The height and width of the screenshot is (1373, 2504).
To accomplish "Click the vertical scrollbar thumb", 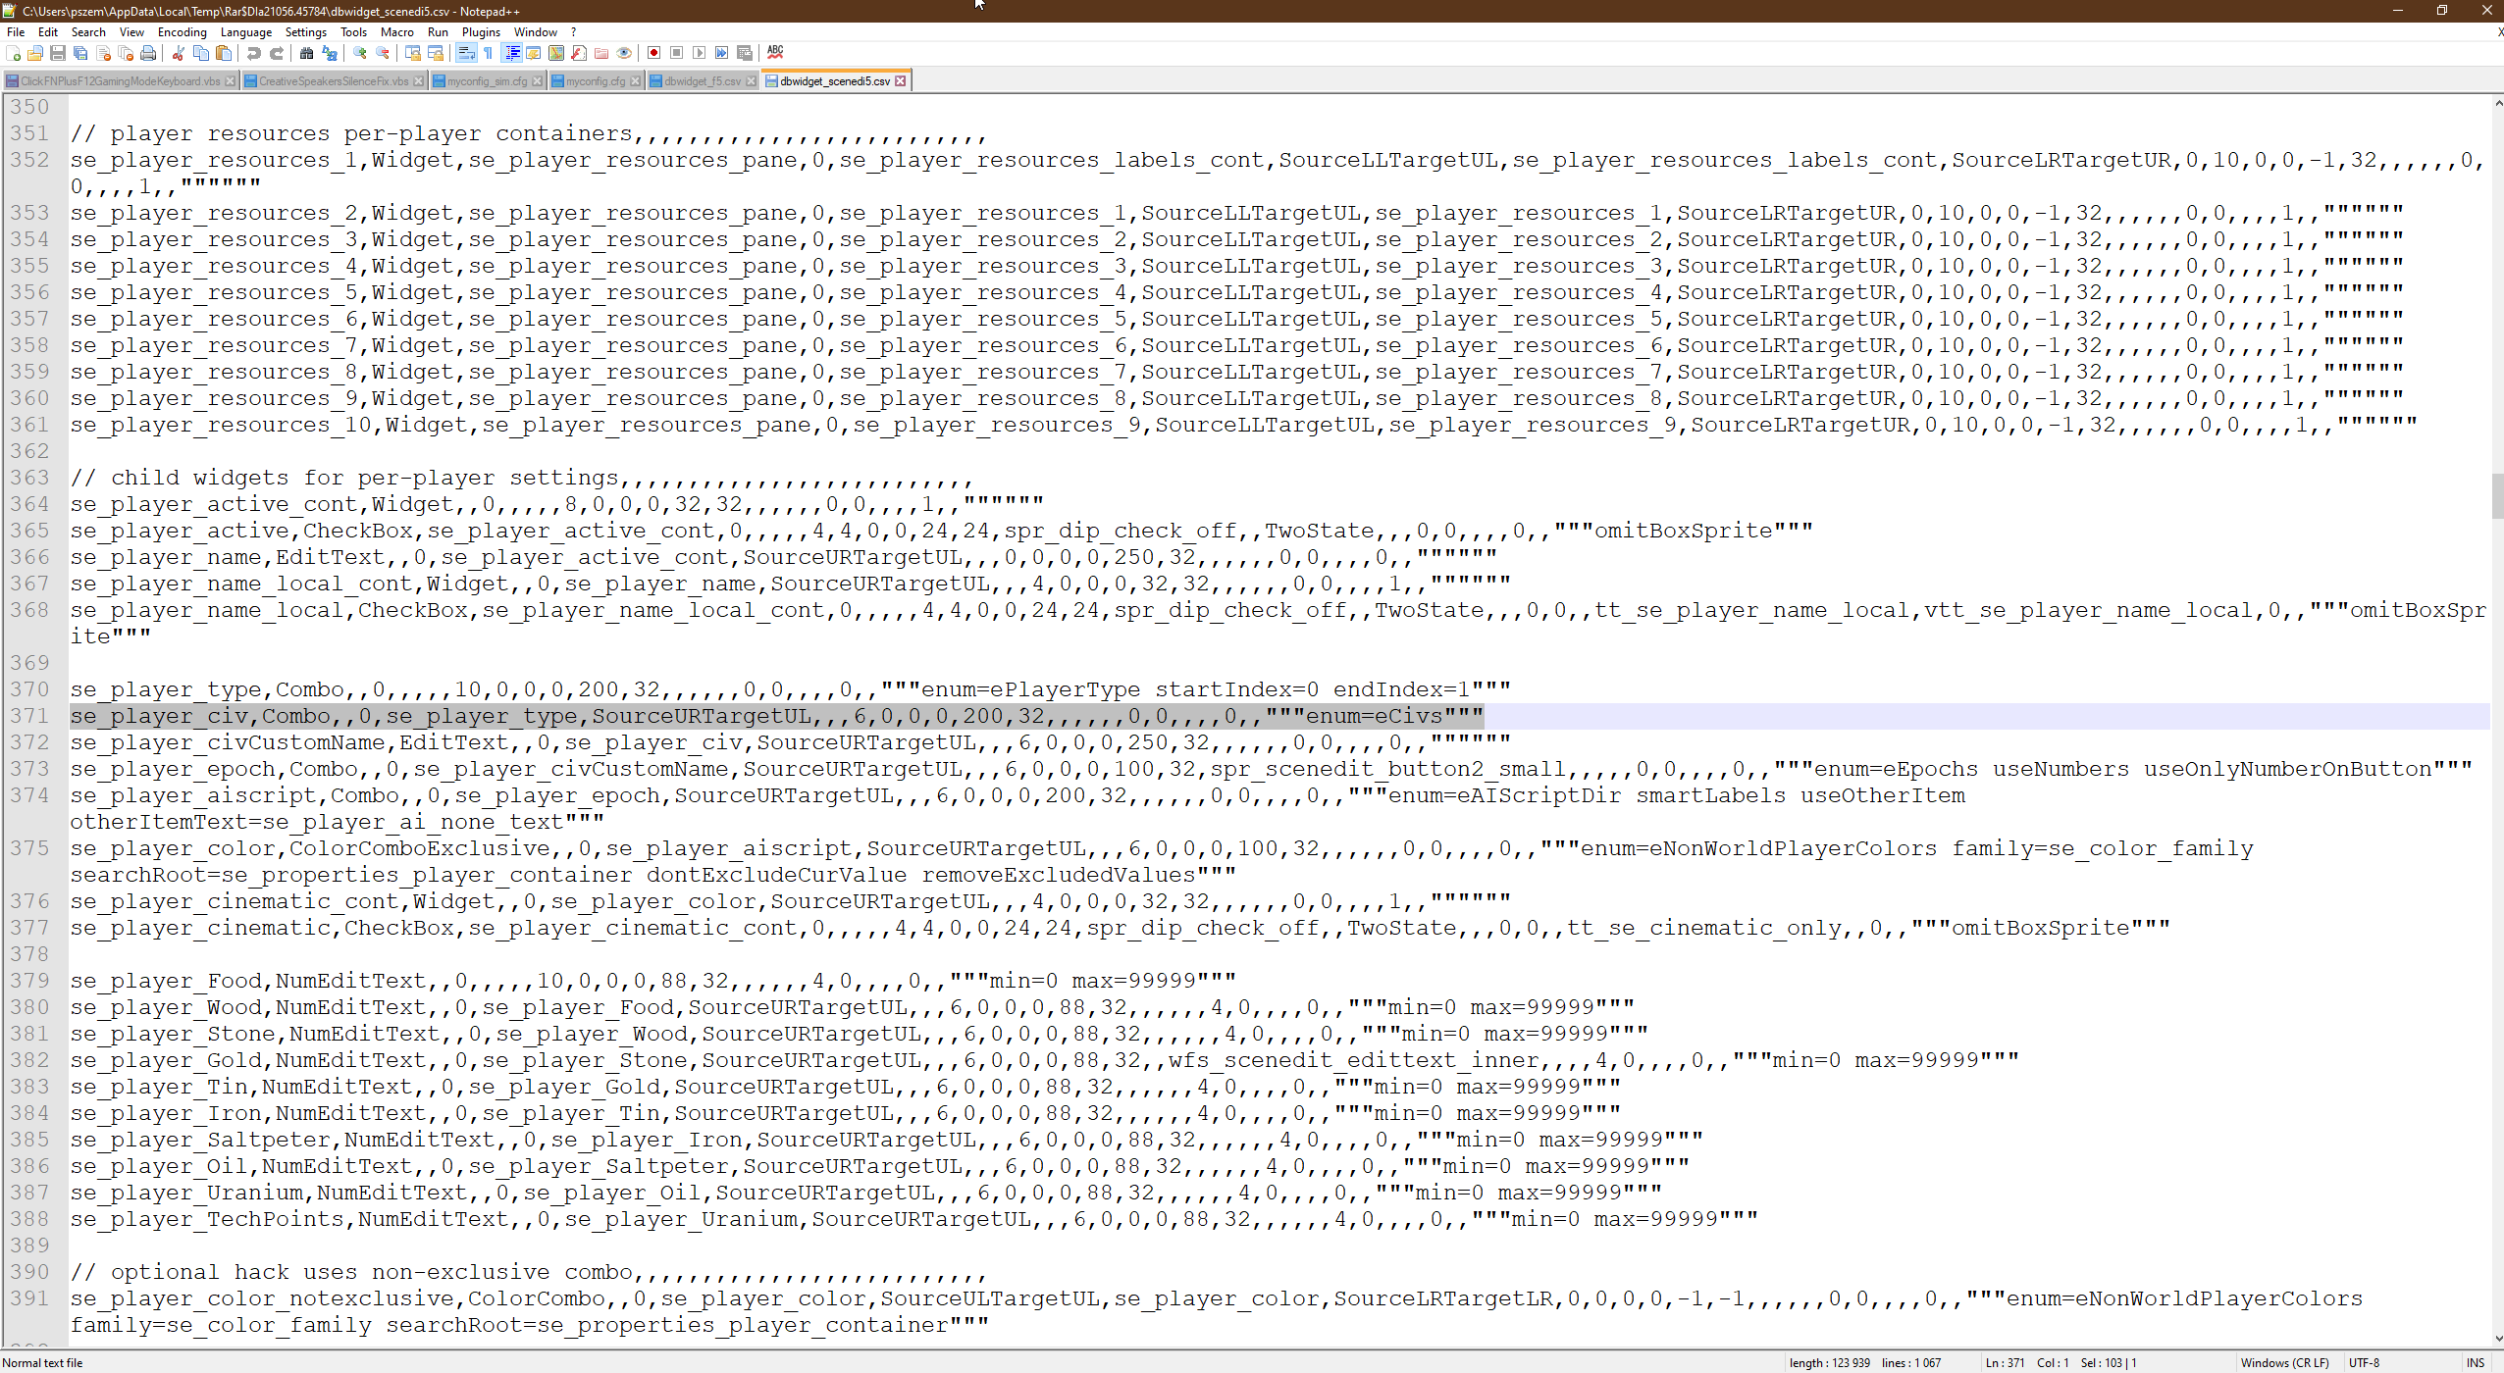I will pos(2497,495).
